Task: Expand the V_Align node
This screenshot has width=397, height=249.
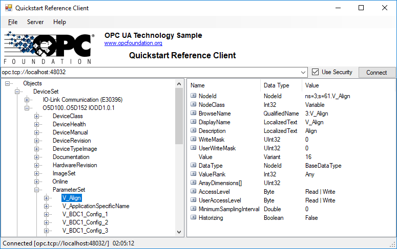Action: (x=46, y=198)
